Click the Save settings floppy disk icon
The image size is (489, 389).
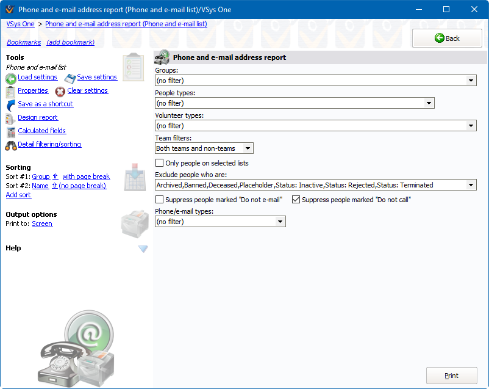tap(70, 78)
